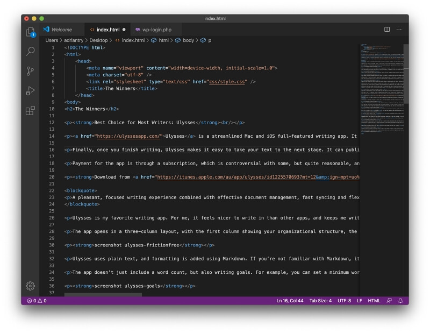Screen dimensions: 430x333
Task: Click the horizontal scrollbar at editor bottom
Action: click(103, 294)
